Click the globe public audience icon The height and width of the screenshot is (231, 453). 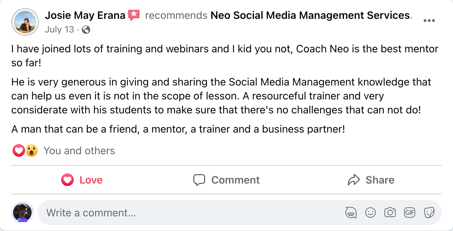pos(86,30)
